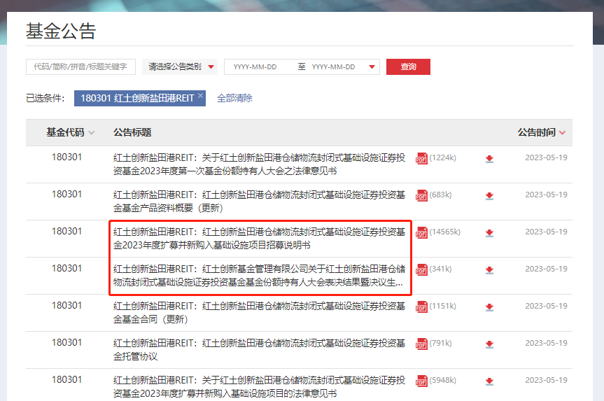Open PDF icon for the 1151k file
The image size is (604, 401).
point(421,307)
